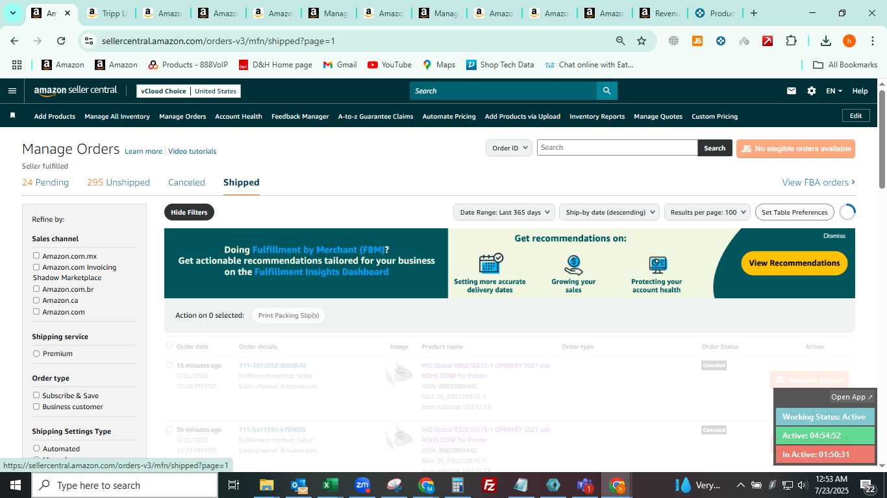Check the Business customer order type
The image size is (887, 498).
pyautogui.click(x=36, y=406)
